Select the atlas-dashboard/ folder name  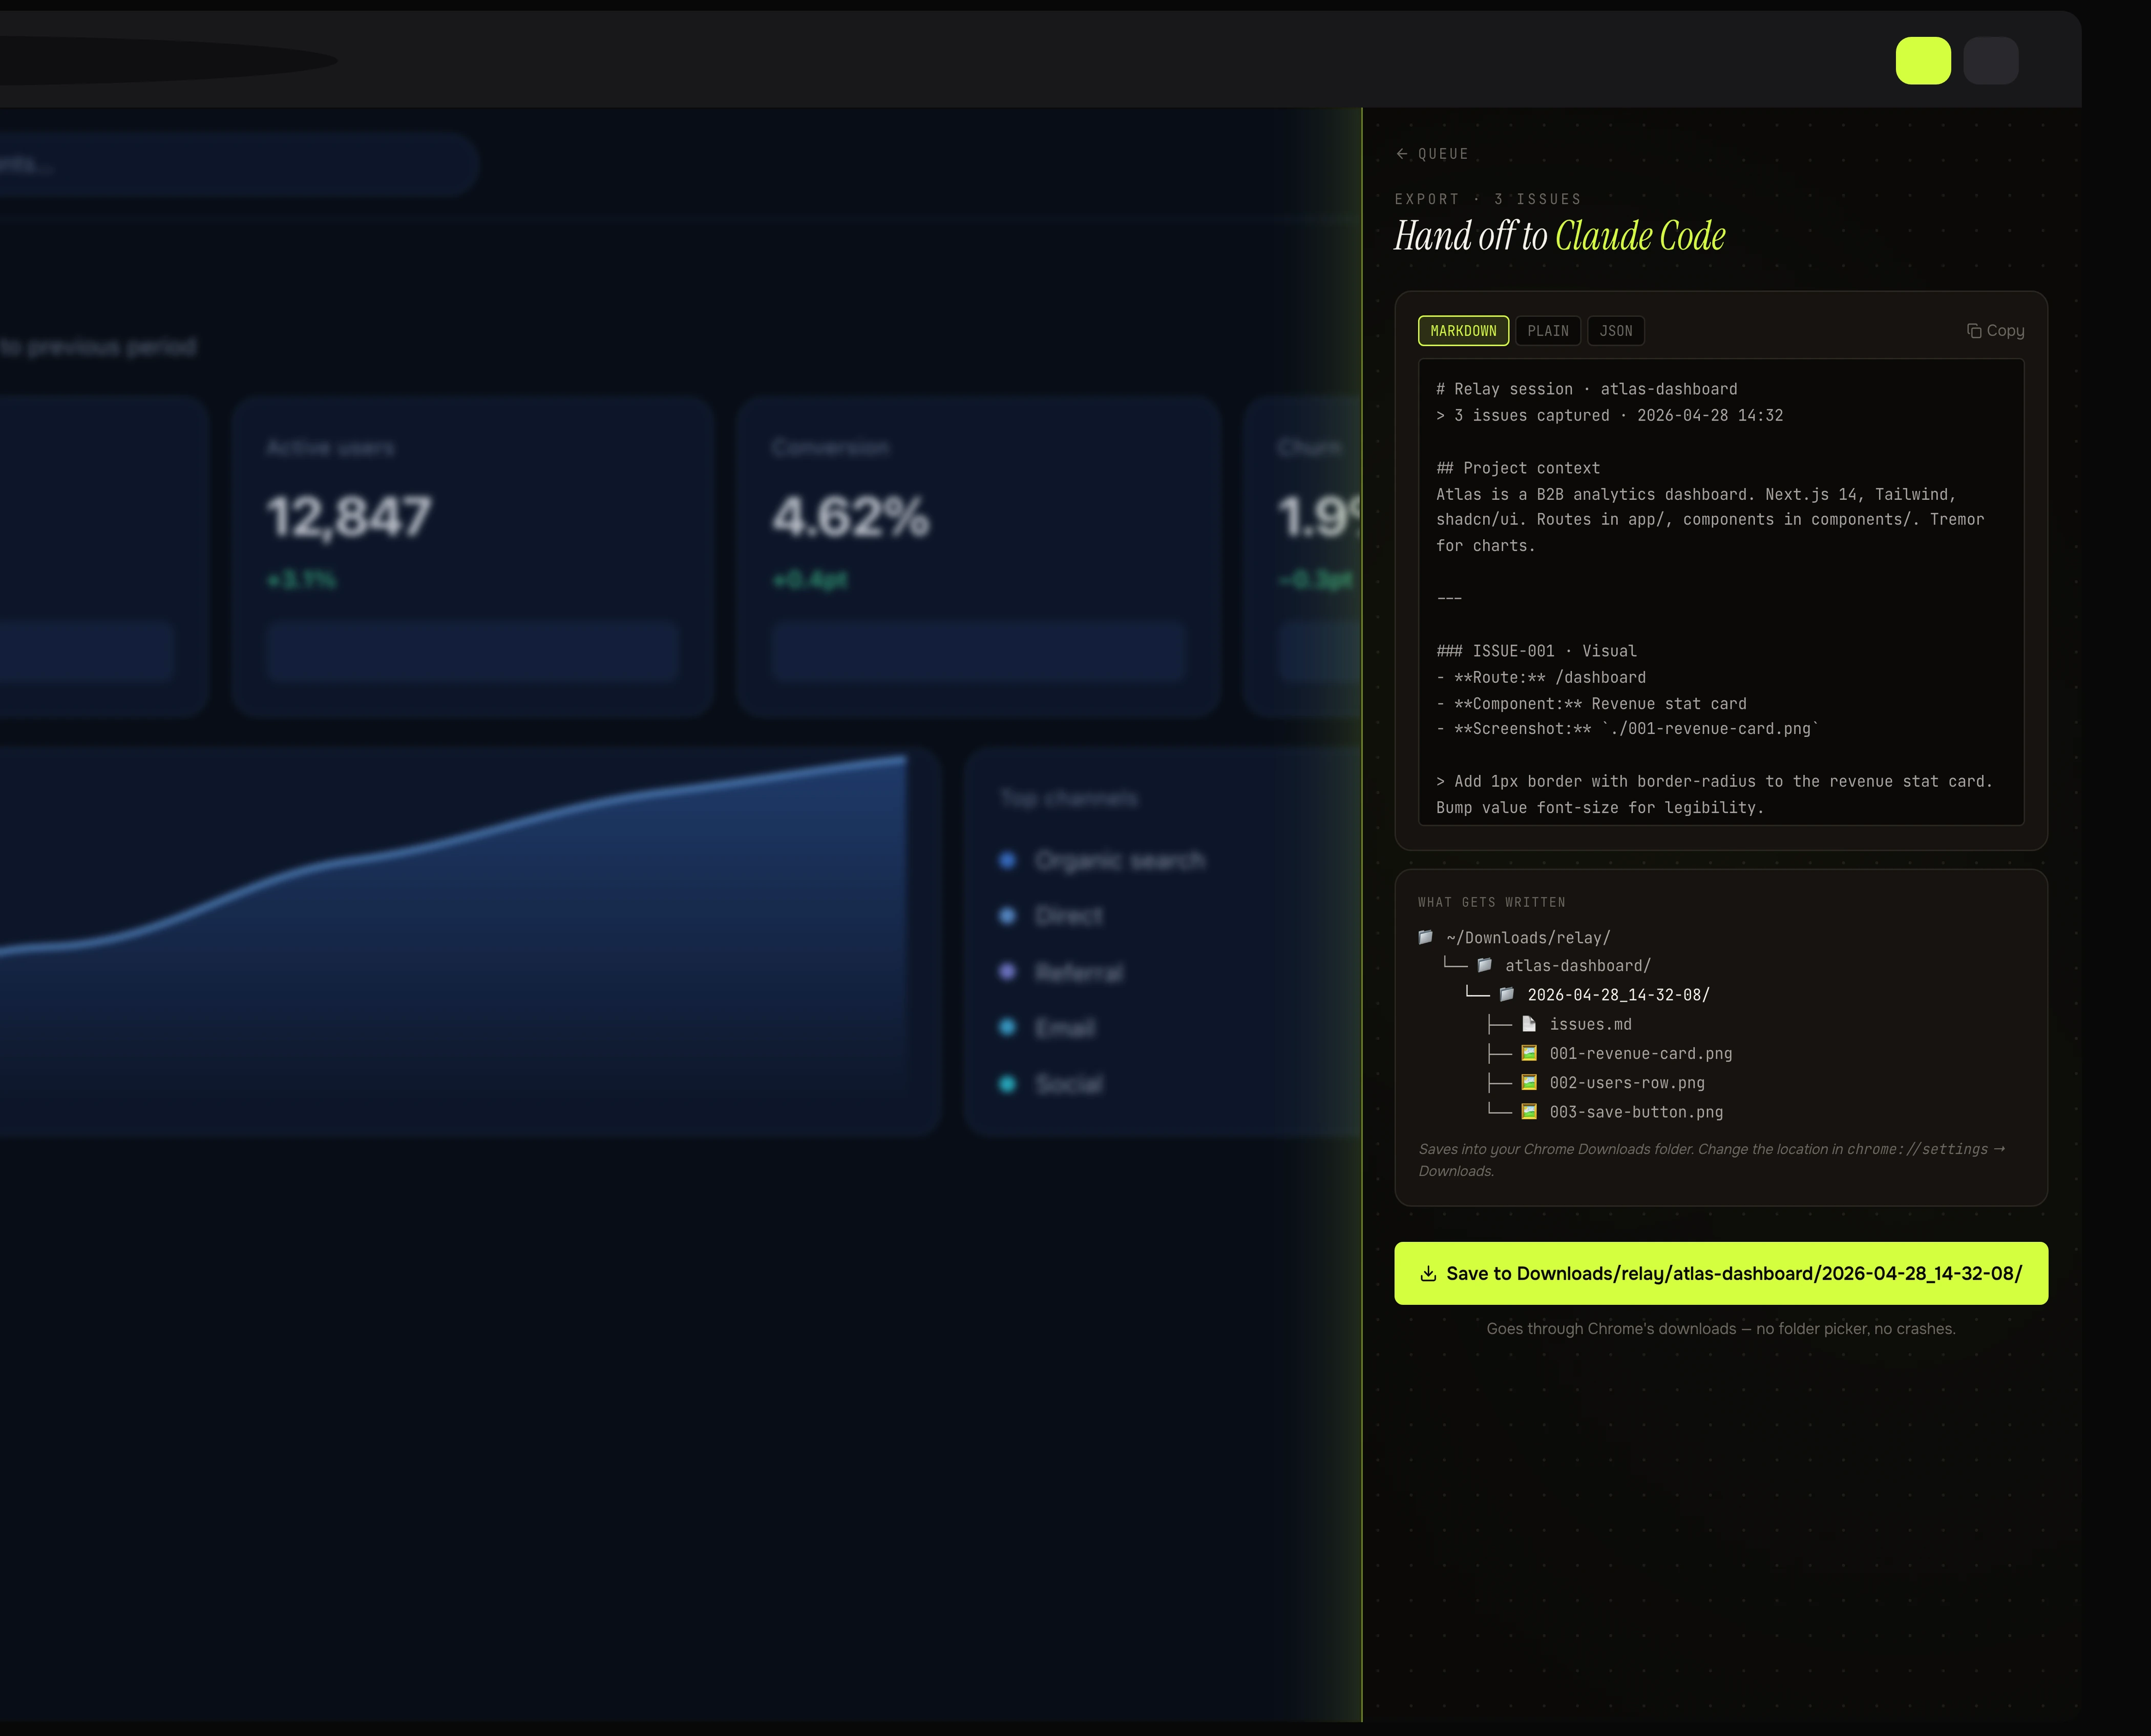click(1578, 966)
